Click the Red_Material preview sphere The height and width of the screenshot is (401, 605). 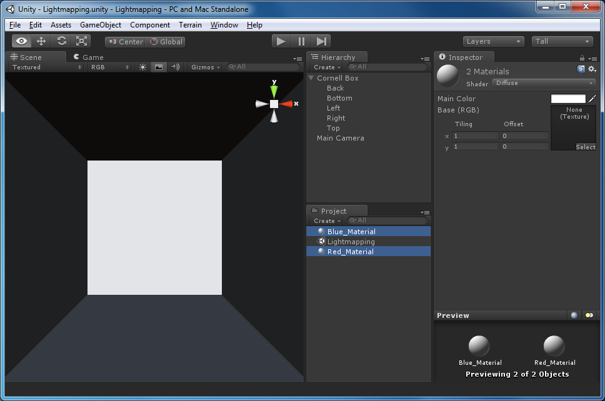[554, 346]
